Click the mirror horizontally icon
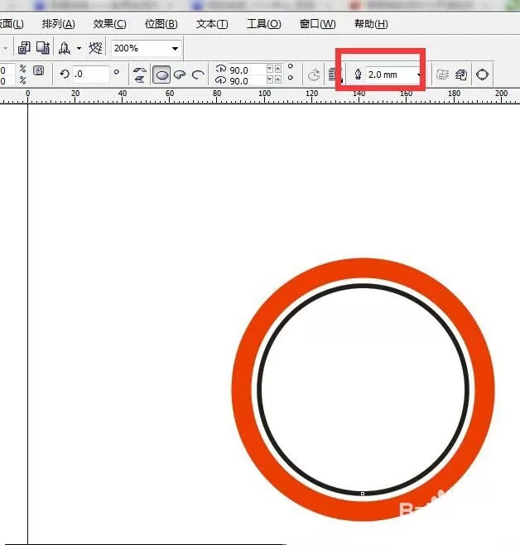The height and width of the screenshot is (545, 520). tap(140, 70)
